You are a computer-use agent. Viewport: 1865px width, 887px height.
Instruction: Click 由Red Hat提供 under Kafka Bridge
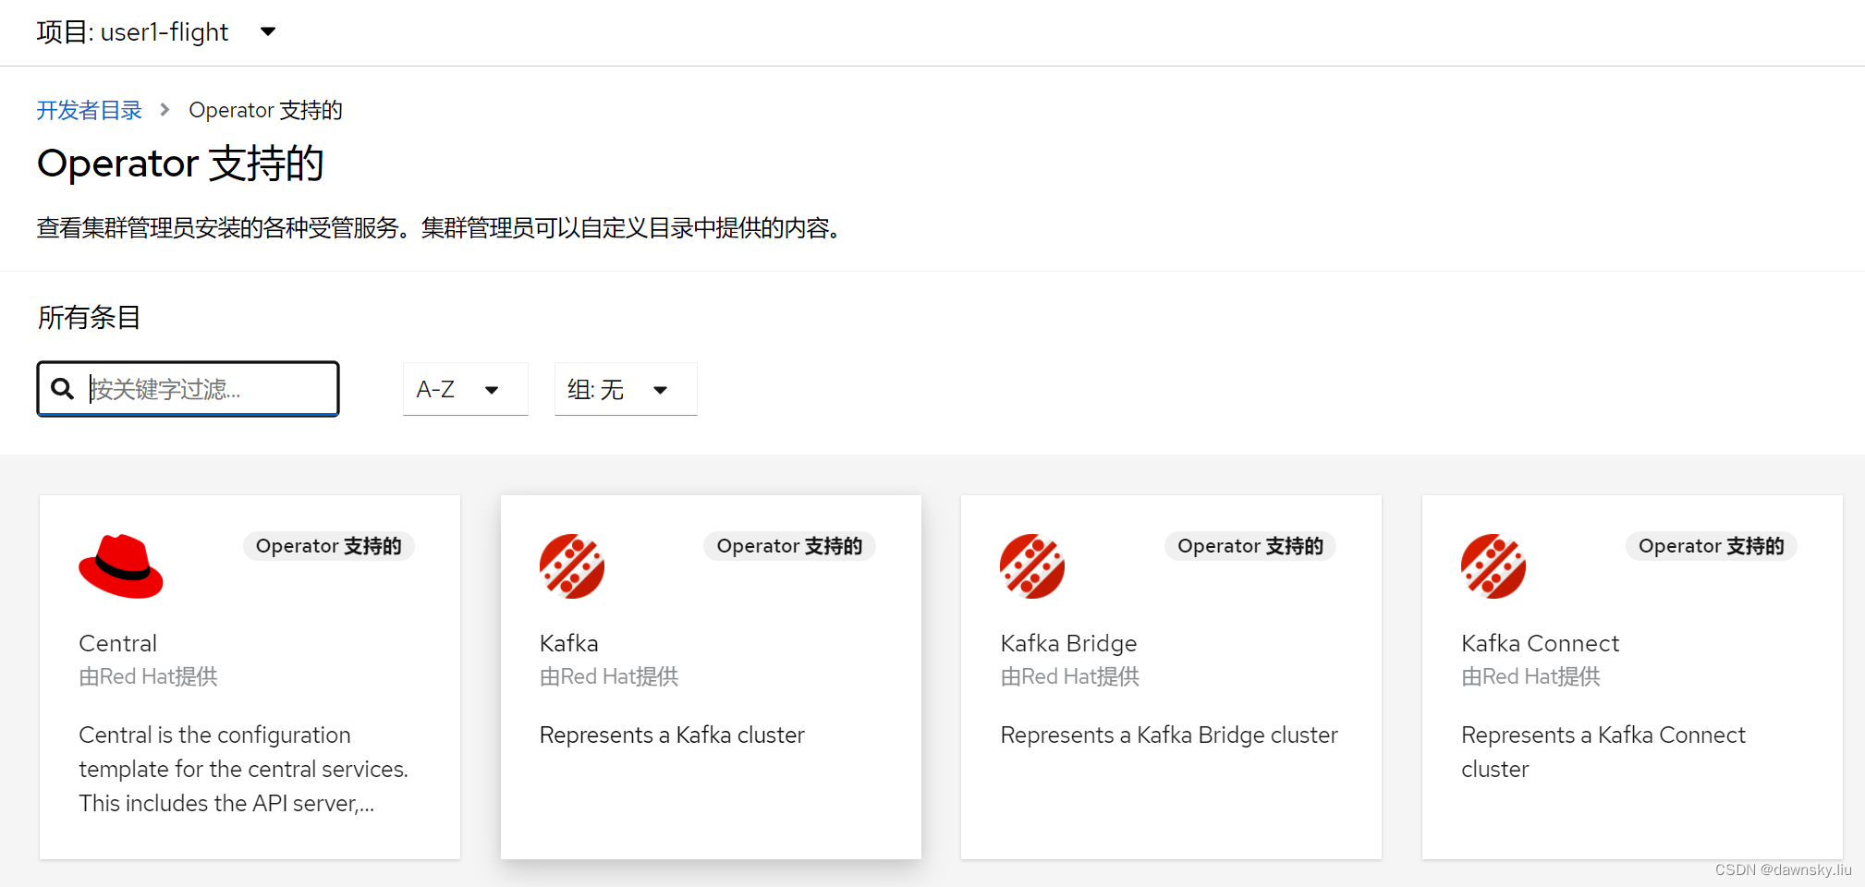click(1069, 676)
